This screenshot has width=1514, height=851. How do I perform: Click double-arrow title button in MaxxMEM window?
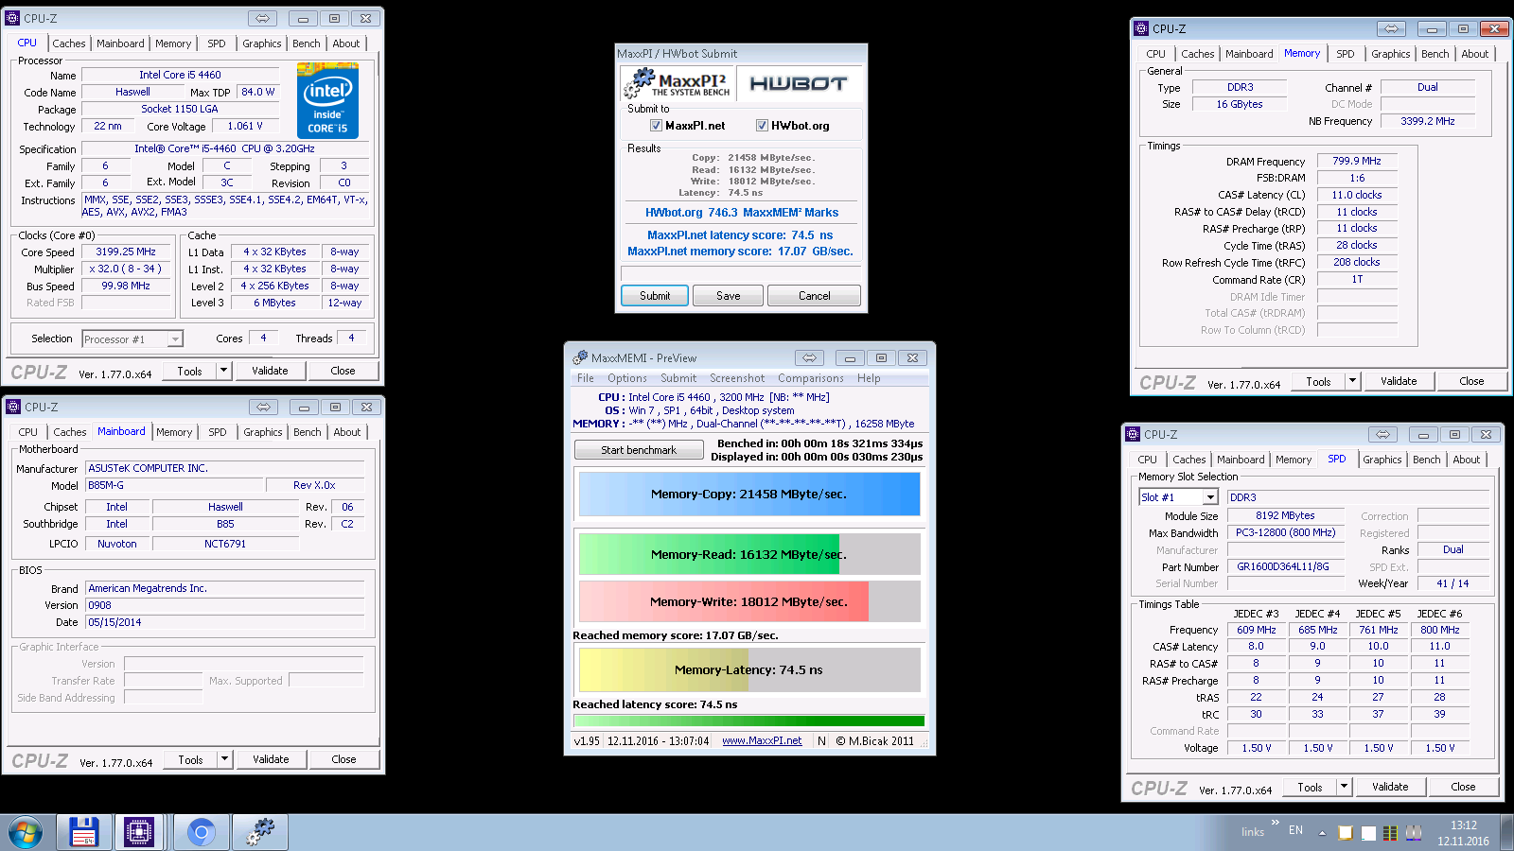[809, 357]
